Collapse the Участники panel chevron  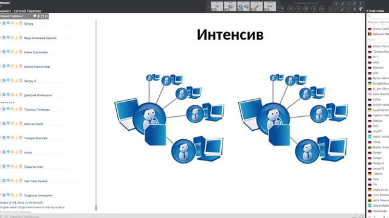[x=367, y=11]
